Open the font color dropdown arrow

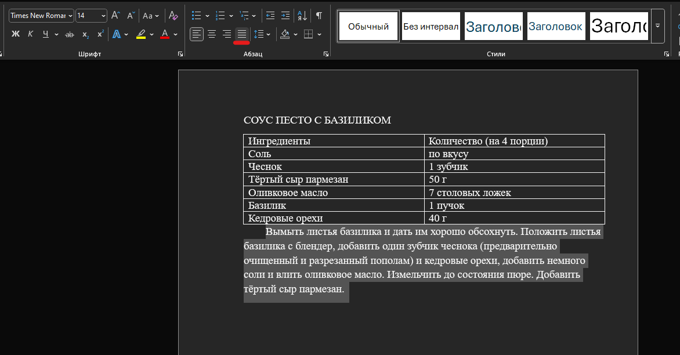tap(175, 34)
